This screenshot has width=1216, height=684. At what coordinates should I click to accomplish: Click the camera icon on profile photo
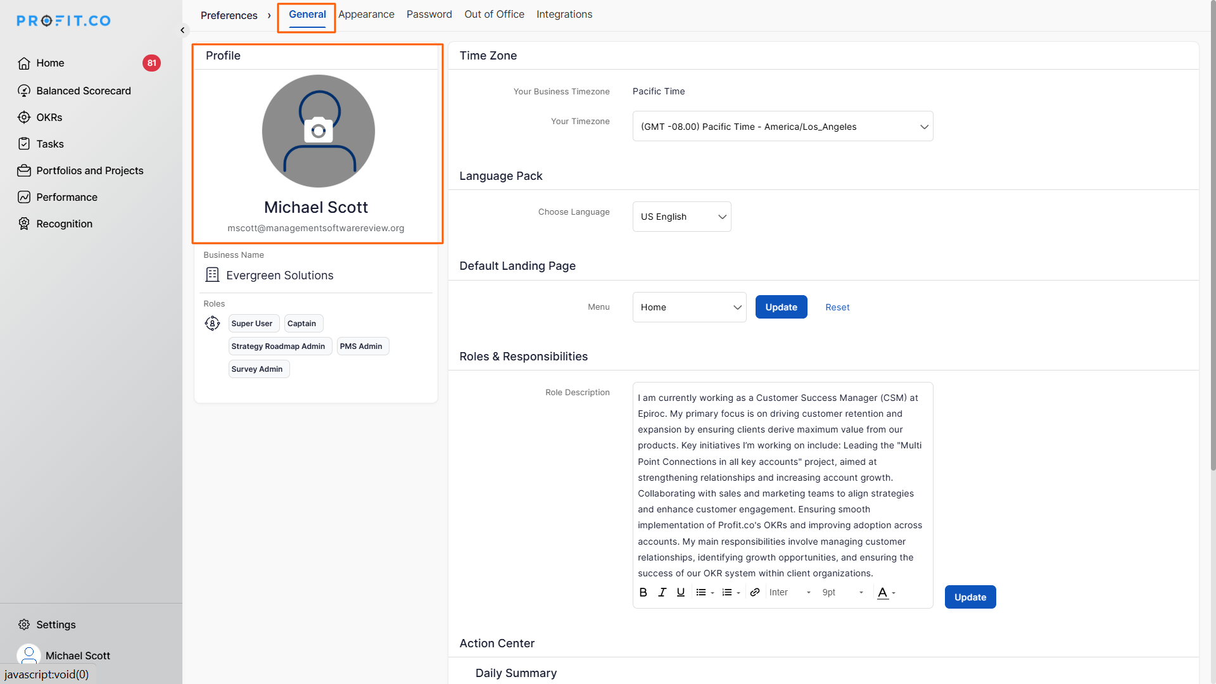click(319, 130)
